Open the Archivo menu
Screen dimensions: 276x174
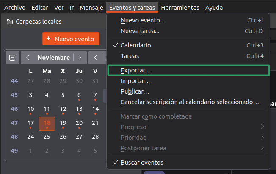15,8
